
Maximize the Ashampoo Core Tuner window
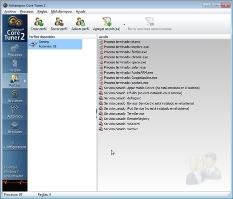tap(216, 5)
